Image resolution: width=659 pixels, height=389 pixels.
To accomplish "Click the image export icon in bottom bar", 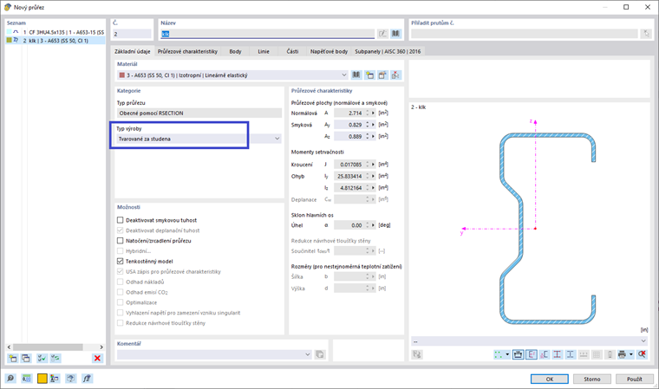I will pos(70,379).
